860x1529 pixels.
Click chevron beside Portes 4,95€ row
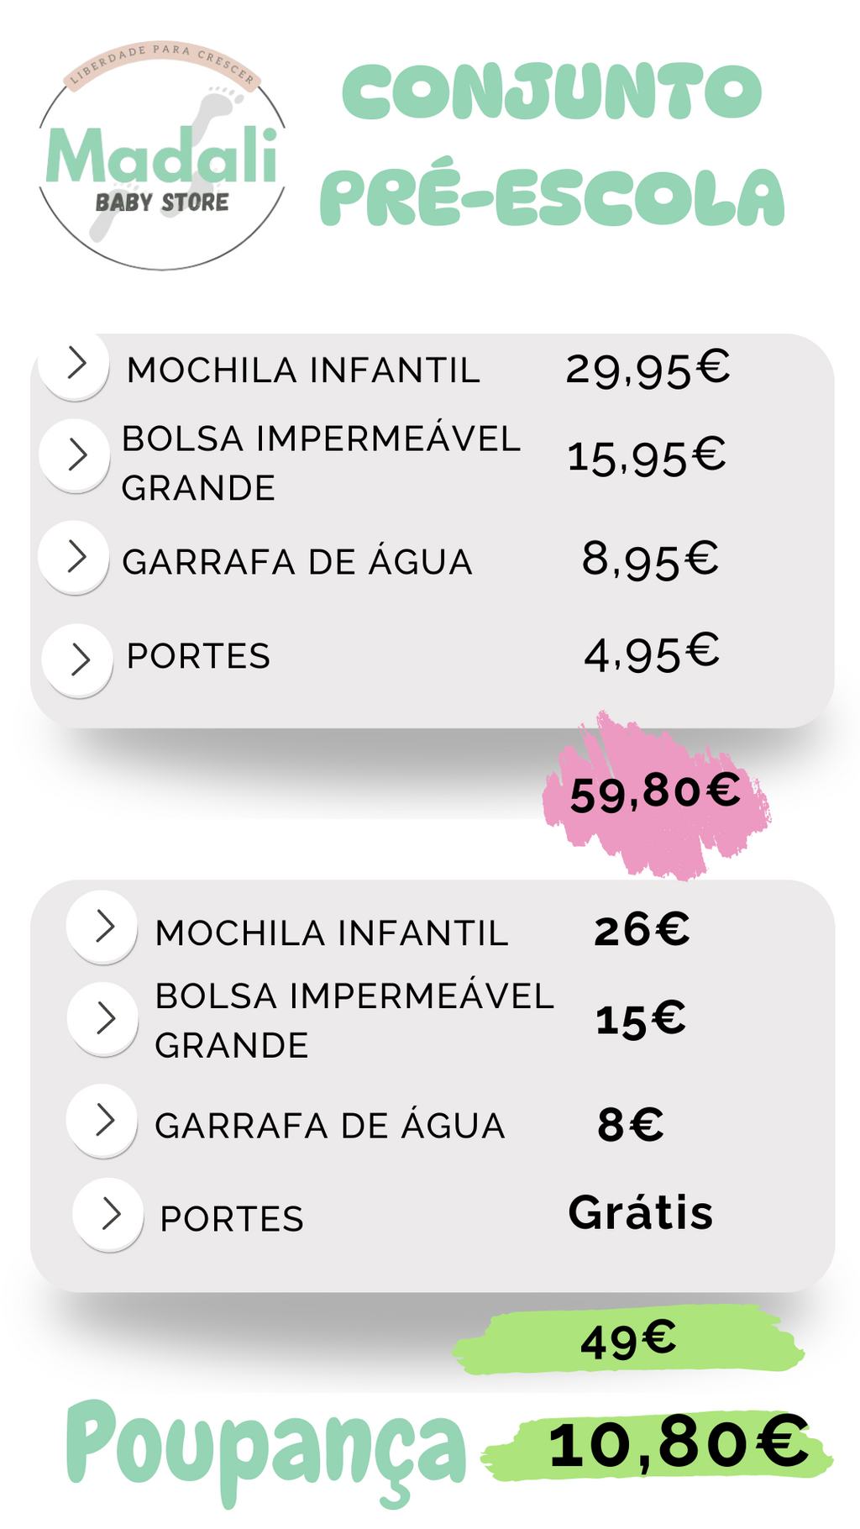click(78, 659)
